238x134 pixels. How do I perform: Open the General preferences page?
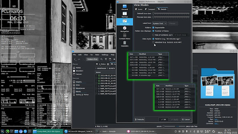click(x=125, y=7)
